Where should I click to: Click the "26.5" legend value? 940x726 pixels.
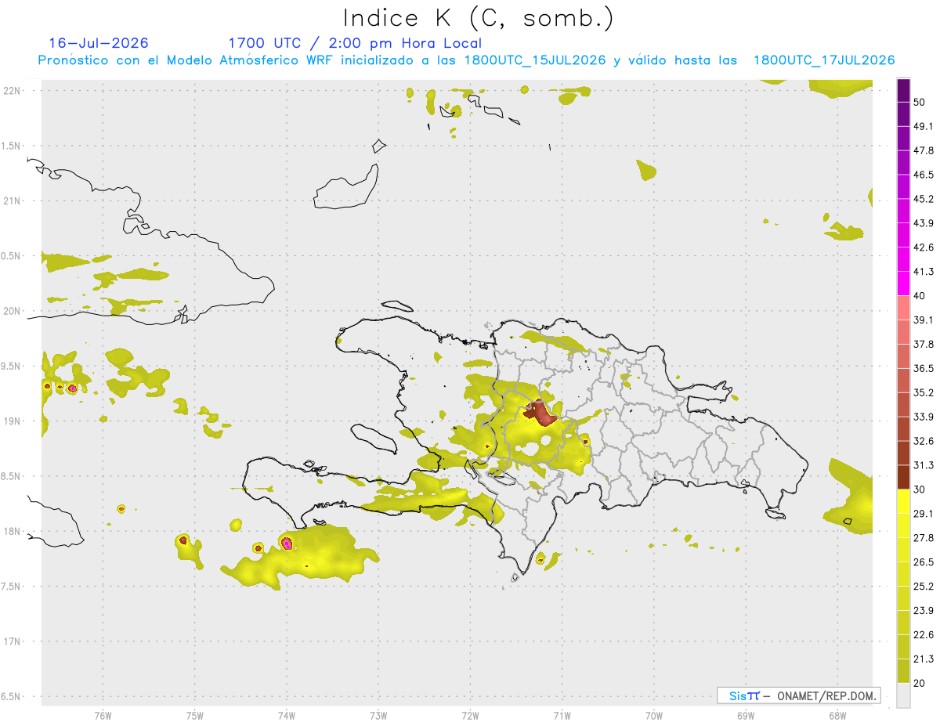[x=924, y=562]
